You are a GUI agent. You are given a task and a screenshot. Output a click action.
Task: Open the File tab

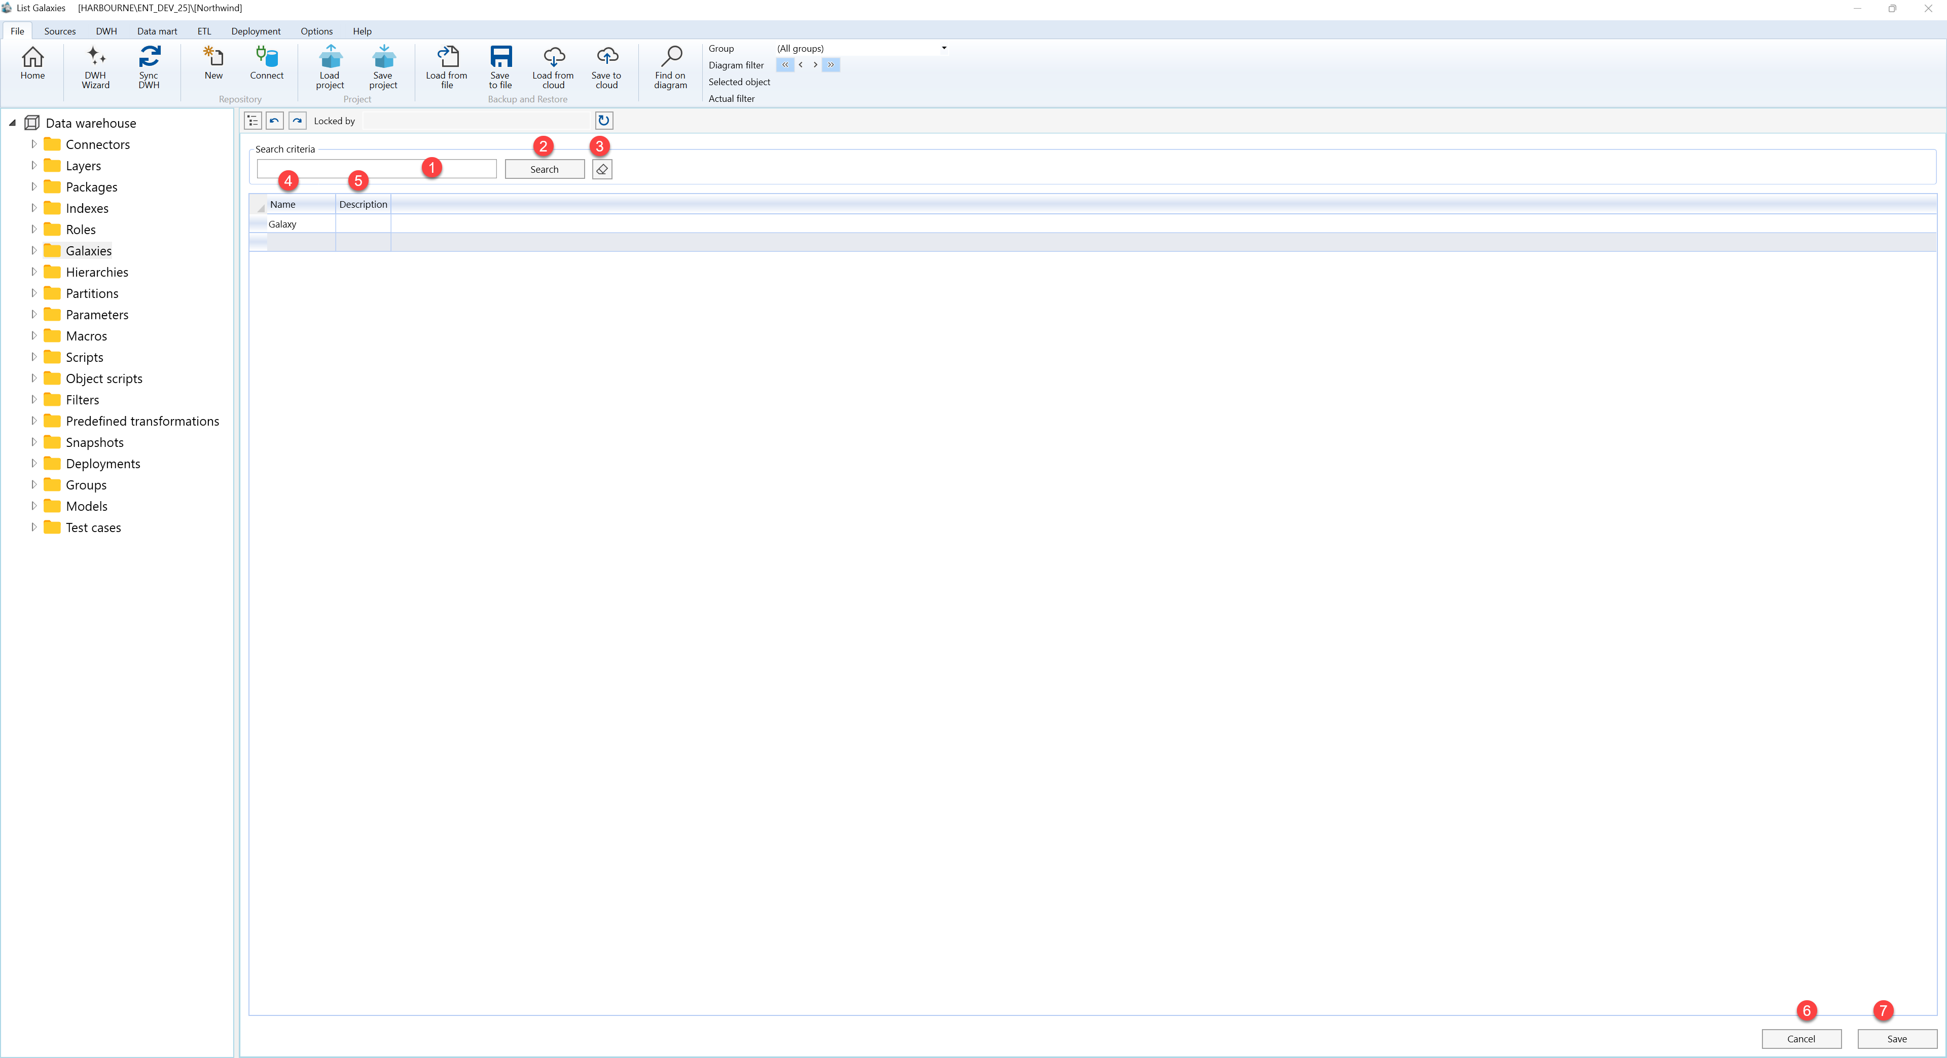17,31
